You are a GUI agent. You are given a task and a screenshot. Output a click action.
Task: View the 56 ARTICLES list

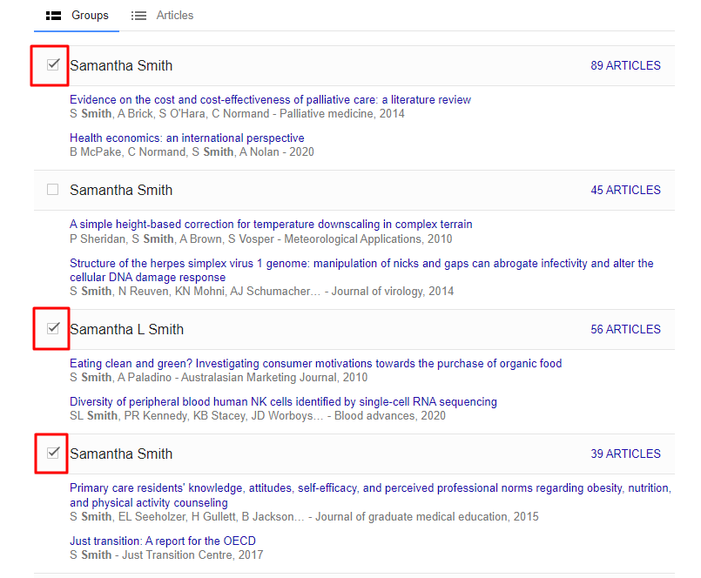click(625, 329)
